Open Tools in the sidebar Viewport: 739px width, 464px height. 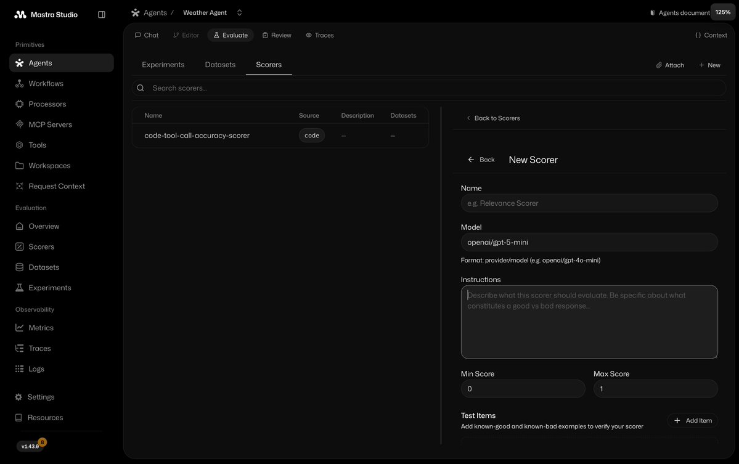click(61, 145)
